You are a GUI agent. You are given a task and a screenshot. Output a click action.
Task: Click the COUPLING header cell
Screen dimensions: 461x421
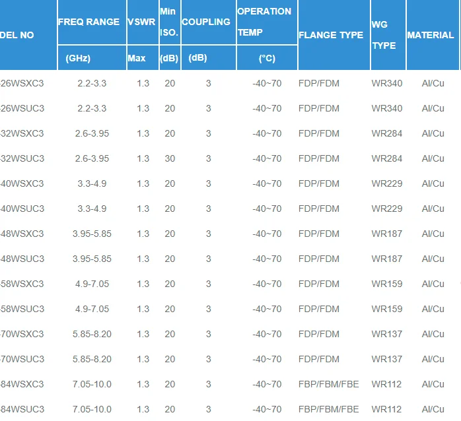click(206, 22)
